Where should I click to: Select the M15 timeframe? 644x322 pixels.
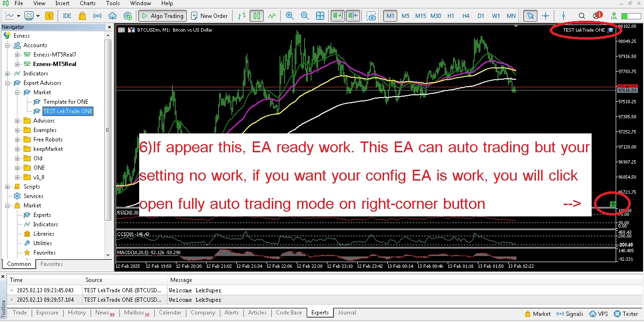click(420, 16)
